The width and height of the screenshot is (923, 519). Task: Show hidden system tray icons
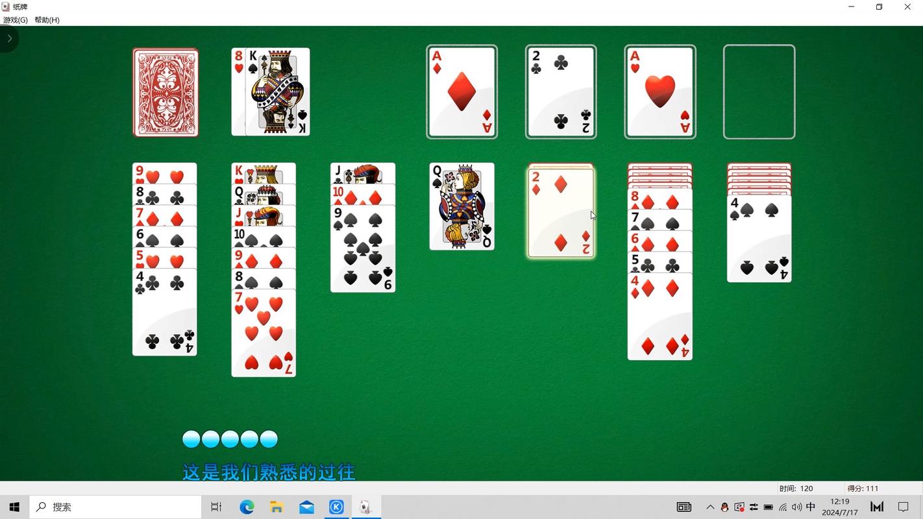point(710,507)
